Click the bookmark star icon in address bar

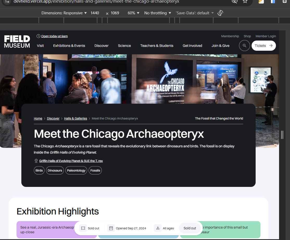coord(245,2)
